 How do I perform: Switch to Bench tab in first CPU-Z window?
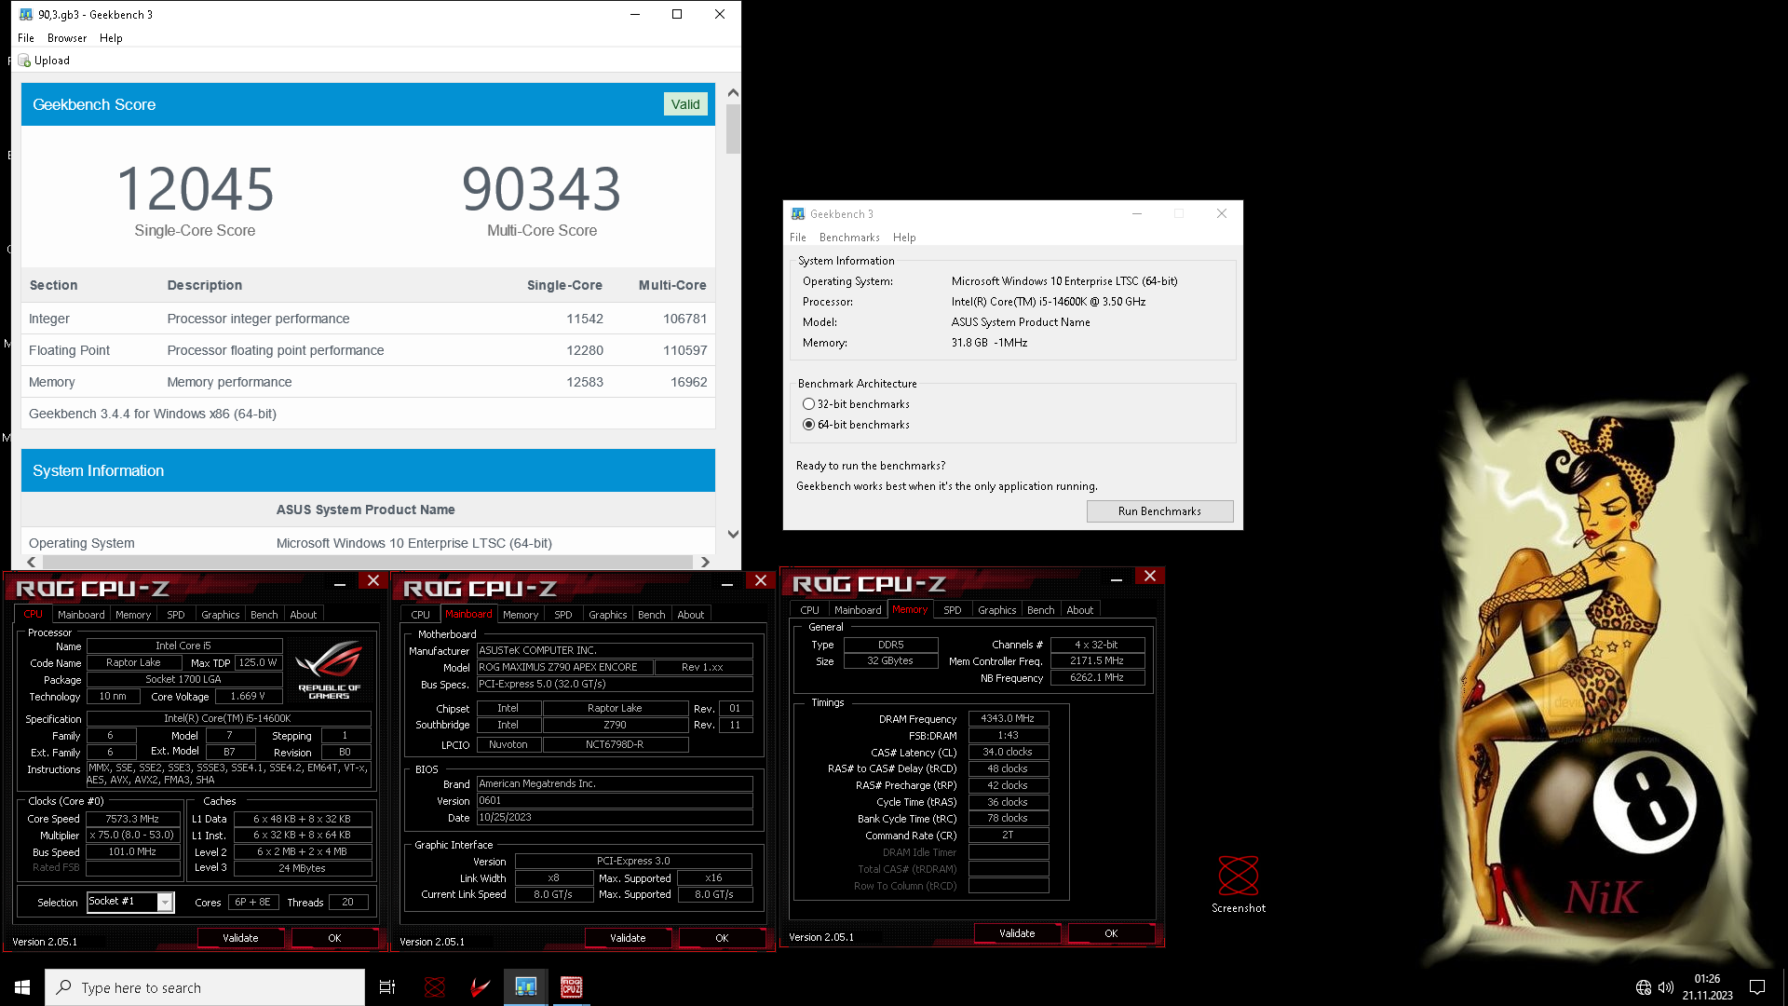point(264,615)
